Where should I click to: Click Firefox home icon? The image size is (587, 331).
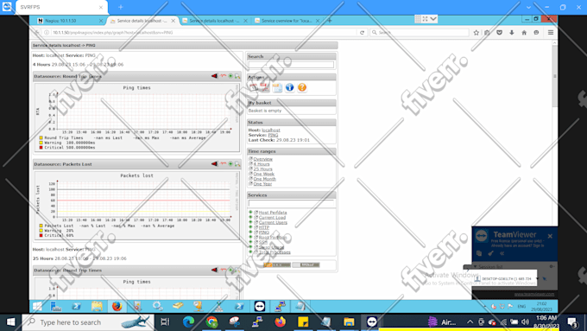pos(524,33)
